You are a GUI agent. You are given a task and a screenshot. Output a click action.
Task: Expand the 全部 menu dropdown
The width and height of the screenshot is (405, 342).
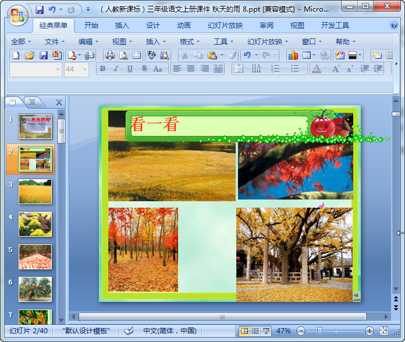pos(21,41)
